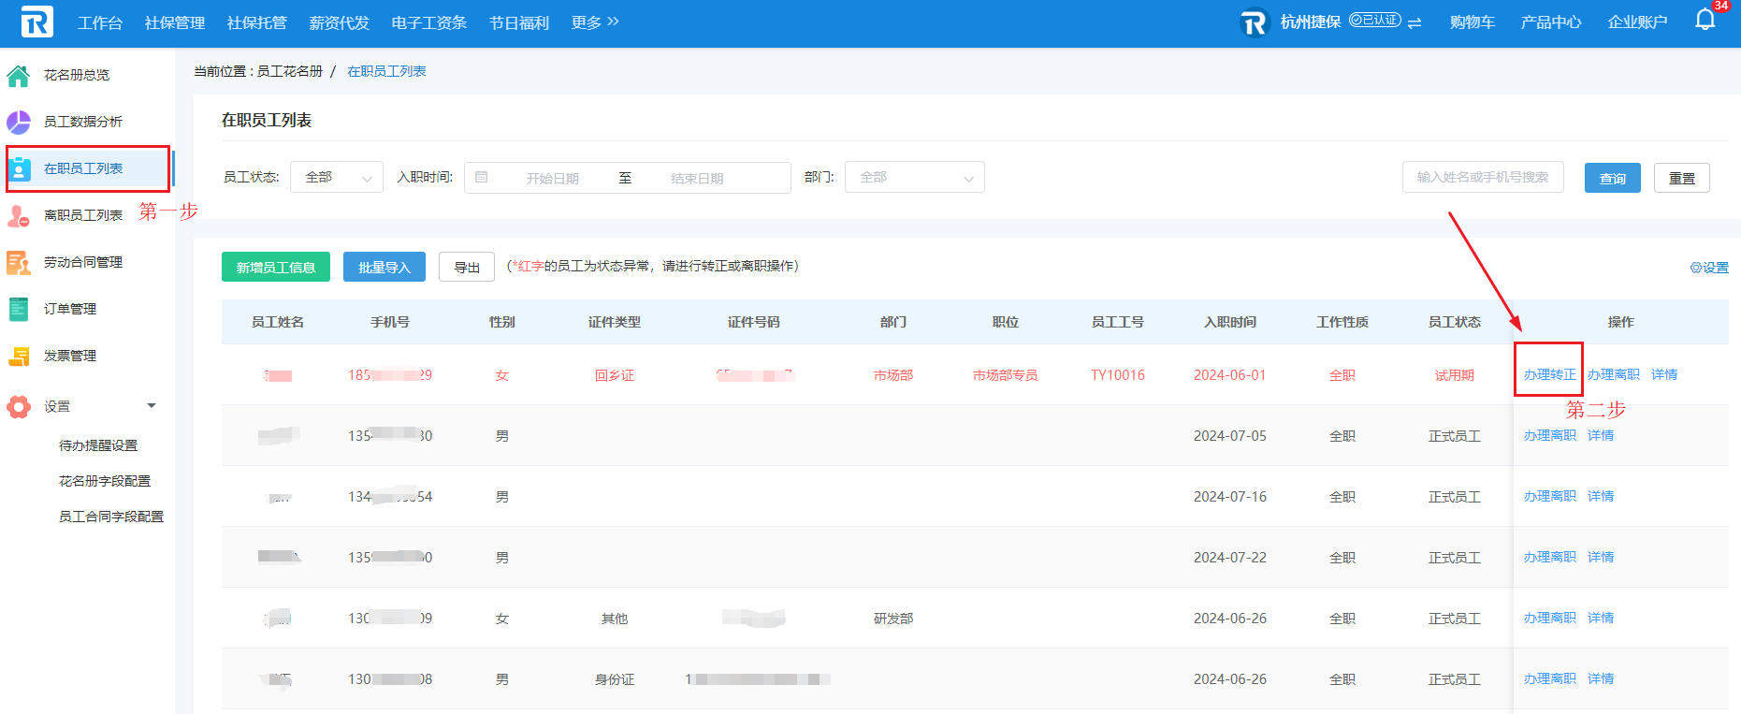The height and width of the screenshot is (714, 1741).
Task: Open 员工合同字段配置 in sidebar
Action: (111, 517)
